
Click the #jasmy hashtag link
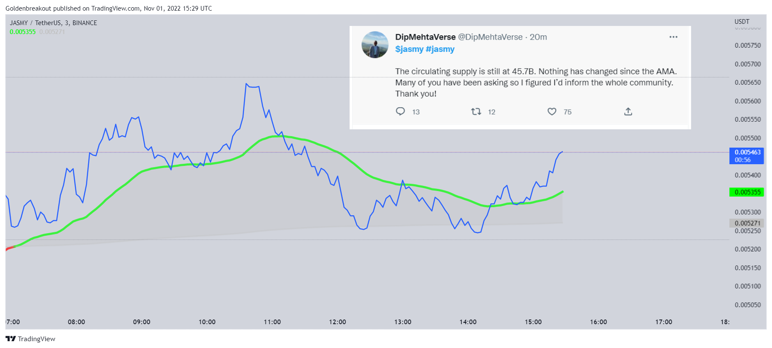pyautogui.click(x=440, y=49)
